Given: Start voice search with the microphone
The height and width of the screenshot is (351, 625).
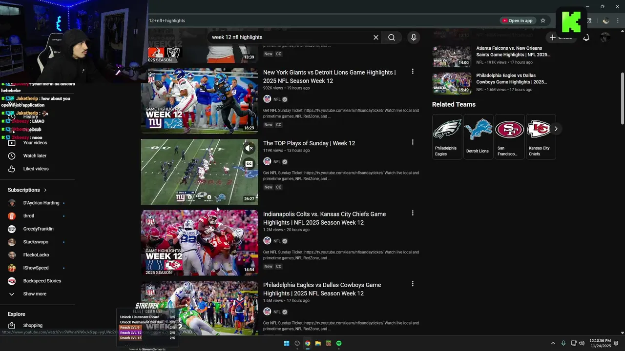Looking at the screenshot, I should (414, 37).
